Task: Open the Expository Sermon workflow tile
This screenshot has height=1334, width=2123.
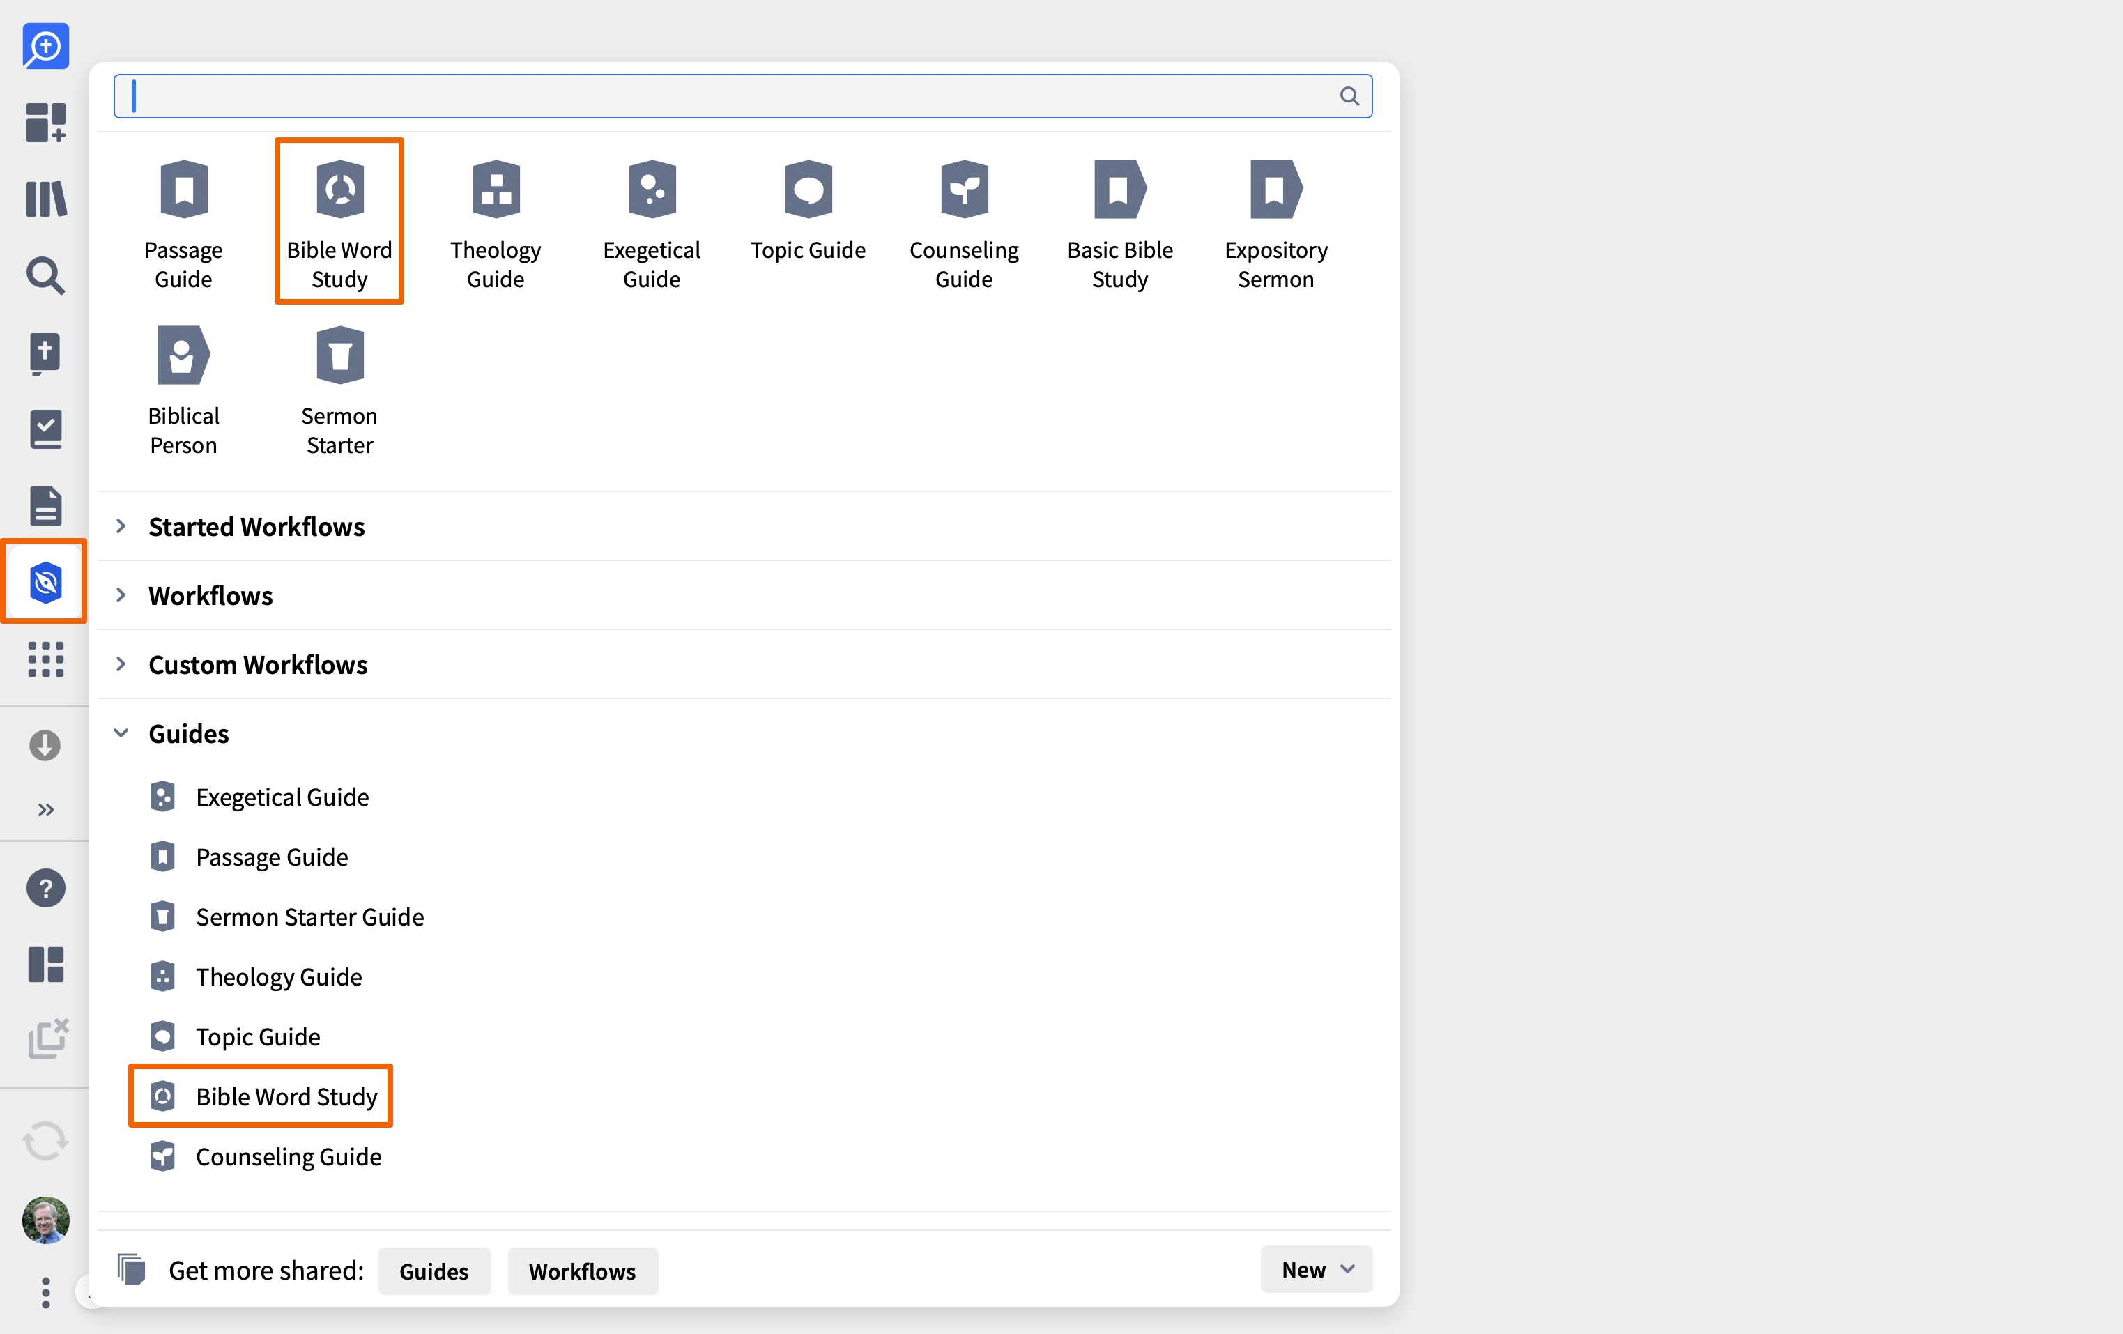Action: 1275,222
